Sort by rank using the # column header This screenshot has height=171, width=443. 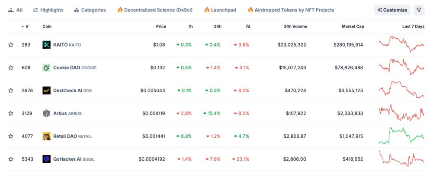(x=26, y=26)
